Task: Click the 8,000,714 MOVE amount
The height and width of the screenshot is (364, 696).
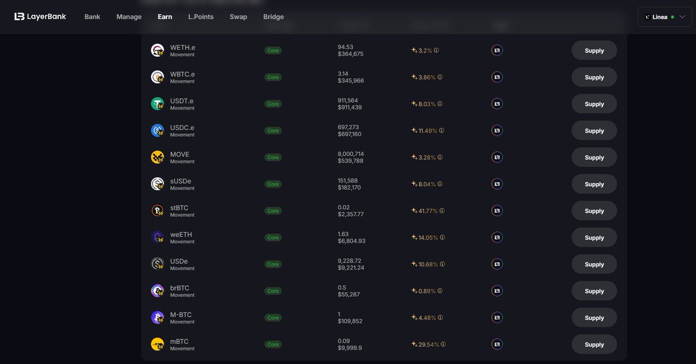Action: [351, 154]
